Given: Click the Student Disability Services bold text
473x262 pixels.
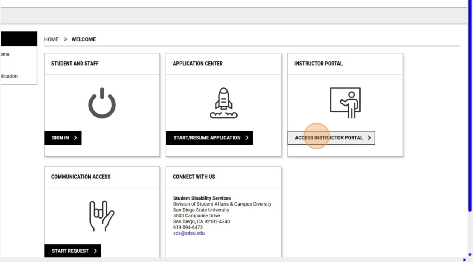Looking at the screenshot, I should 202,198.
